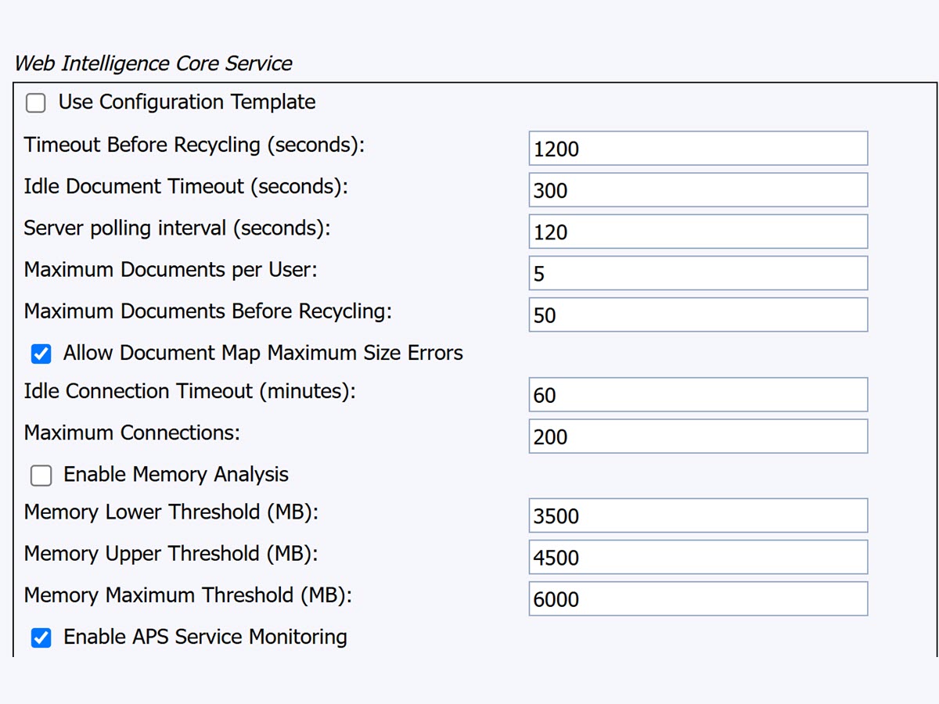
Task: Tick the Enable Memory Analysis checkbox
Action: pos(41,476)
